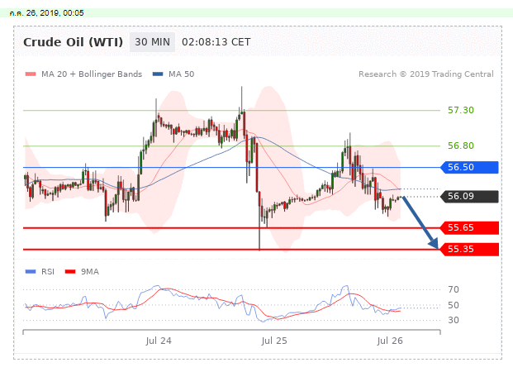Viewport: 513px width, 372px height.
Task: Click the 02:08:13 CET timestamp
Action: pyautogui.click(x=216, y=42)
